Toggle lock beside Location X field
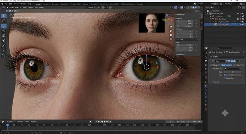The height and width of the screenshot is (134, 246). [x=196, y=21]
